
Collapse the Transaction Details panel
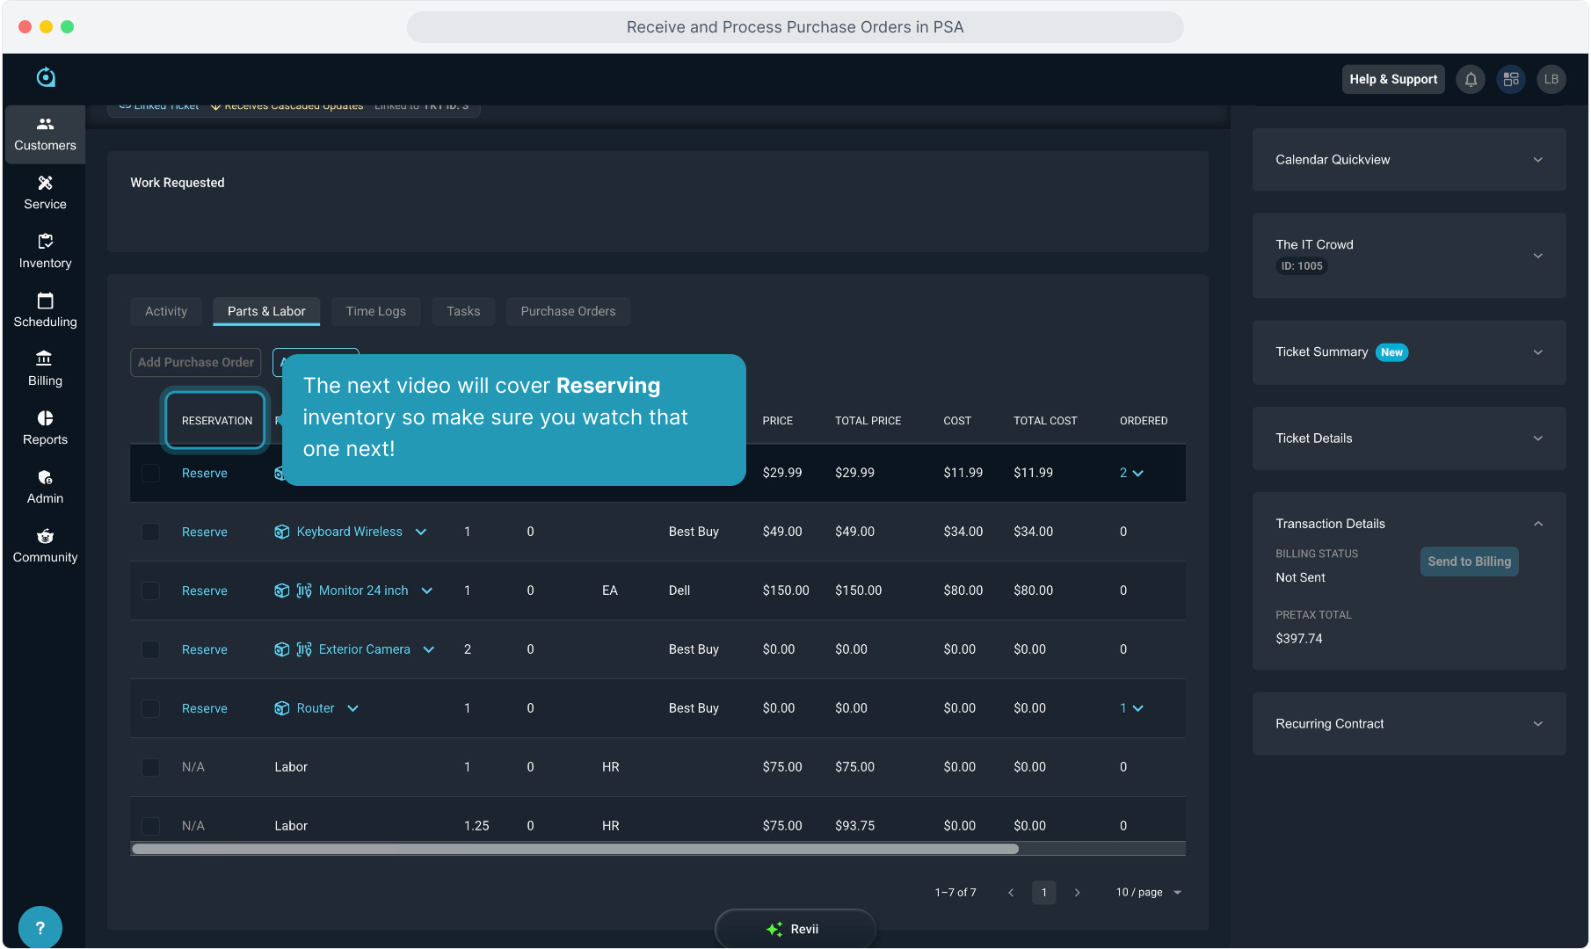tap(1537, 524)
